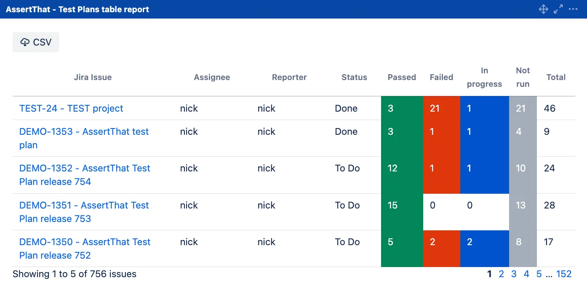Jump to last page 152
Screen dimensions: 587x294
point(564,274)
